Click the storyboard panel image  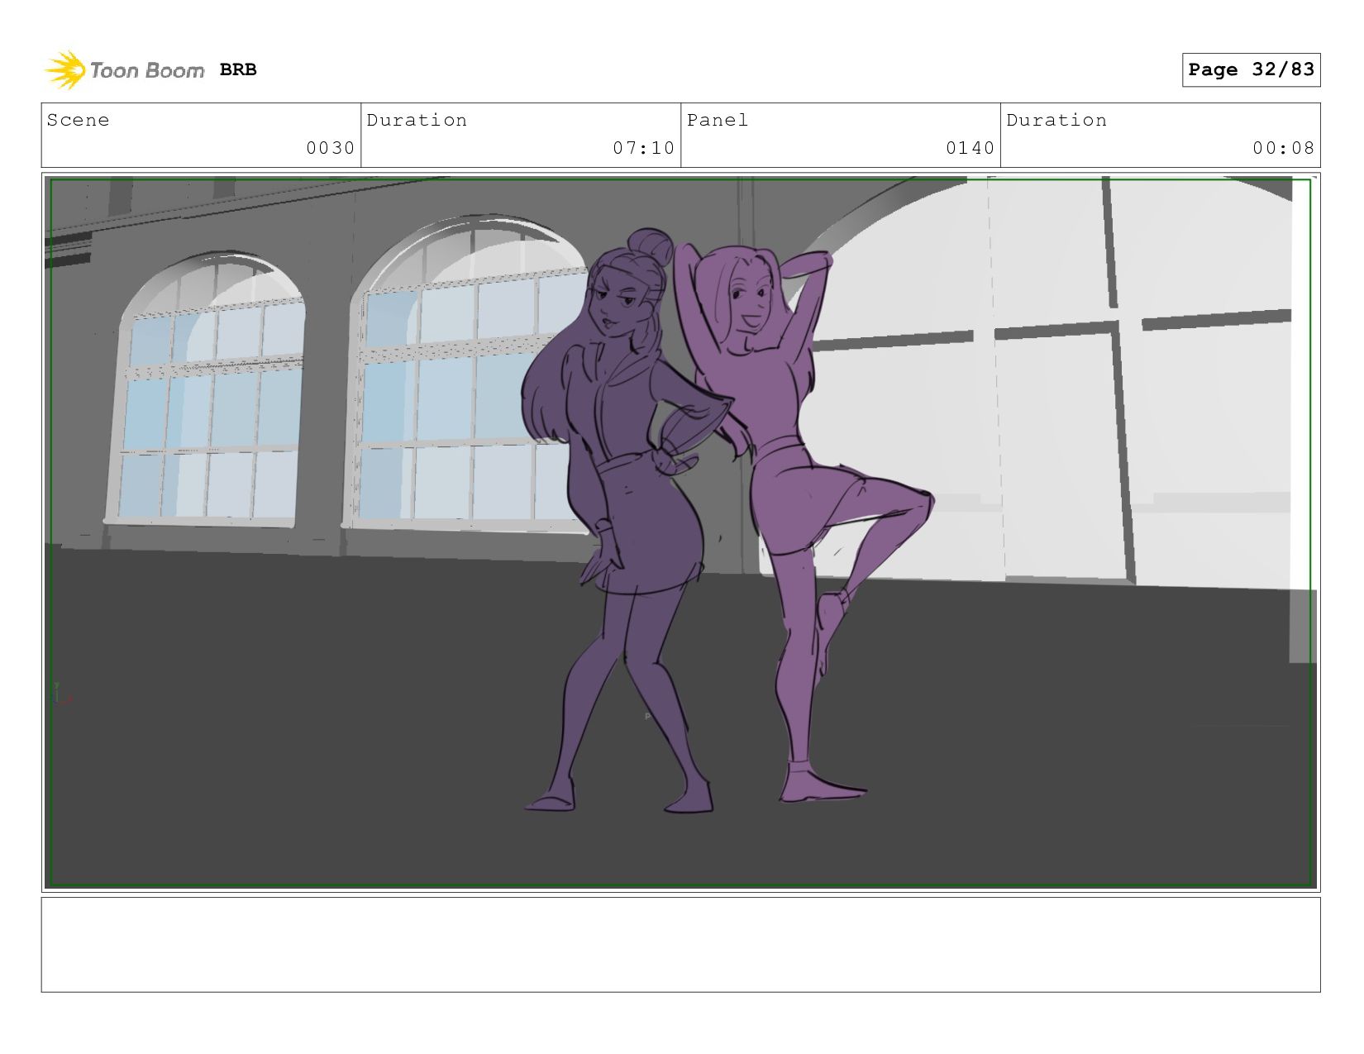coord(680,532)
